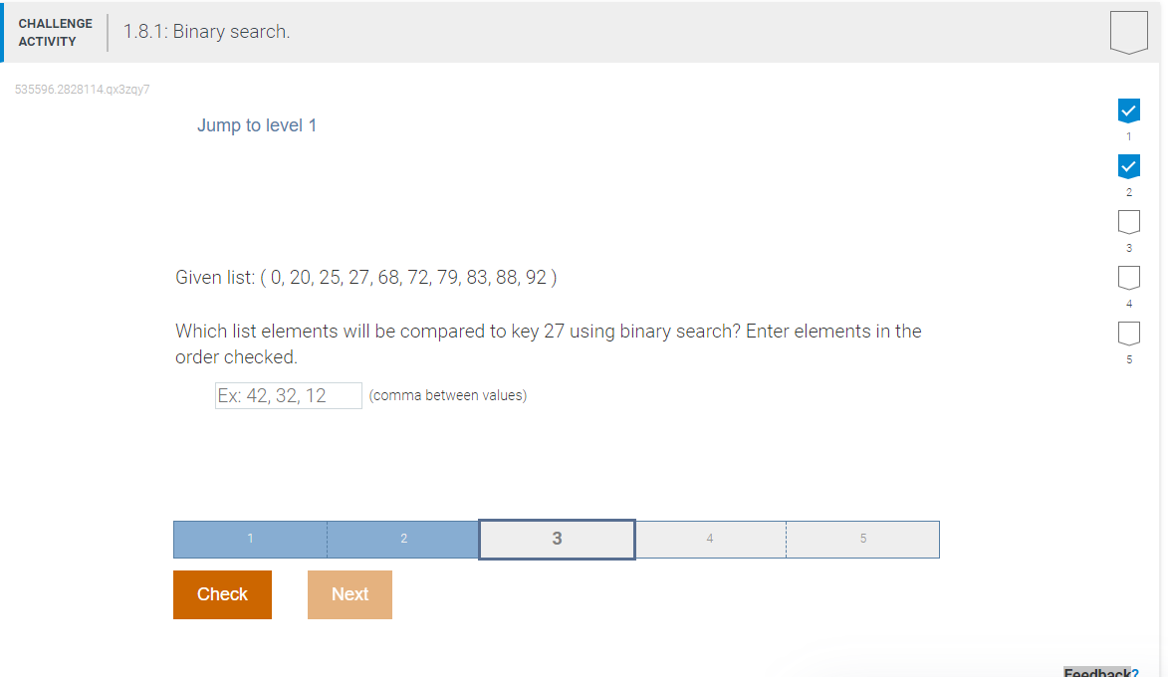Click the CHALLENGE ACTIVITY label
Viewport: 1168px width, 677px height.
[x=55, y=31]
